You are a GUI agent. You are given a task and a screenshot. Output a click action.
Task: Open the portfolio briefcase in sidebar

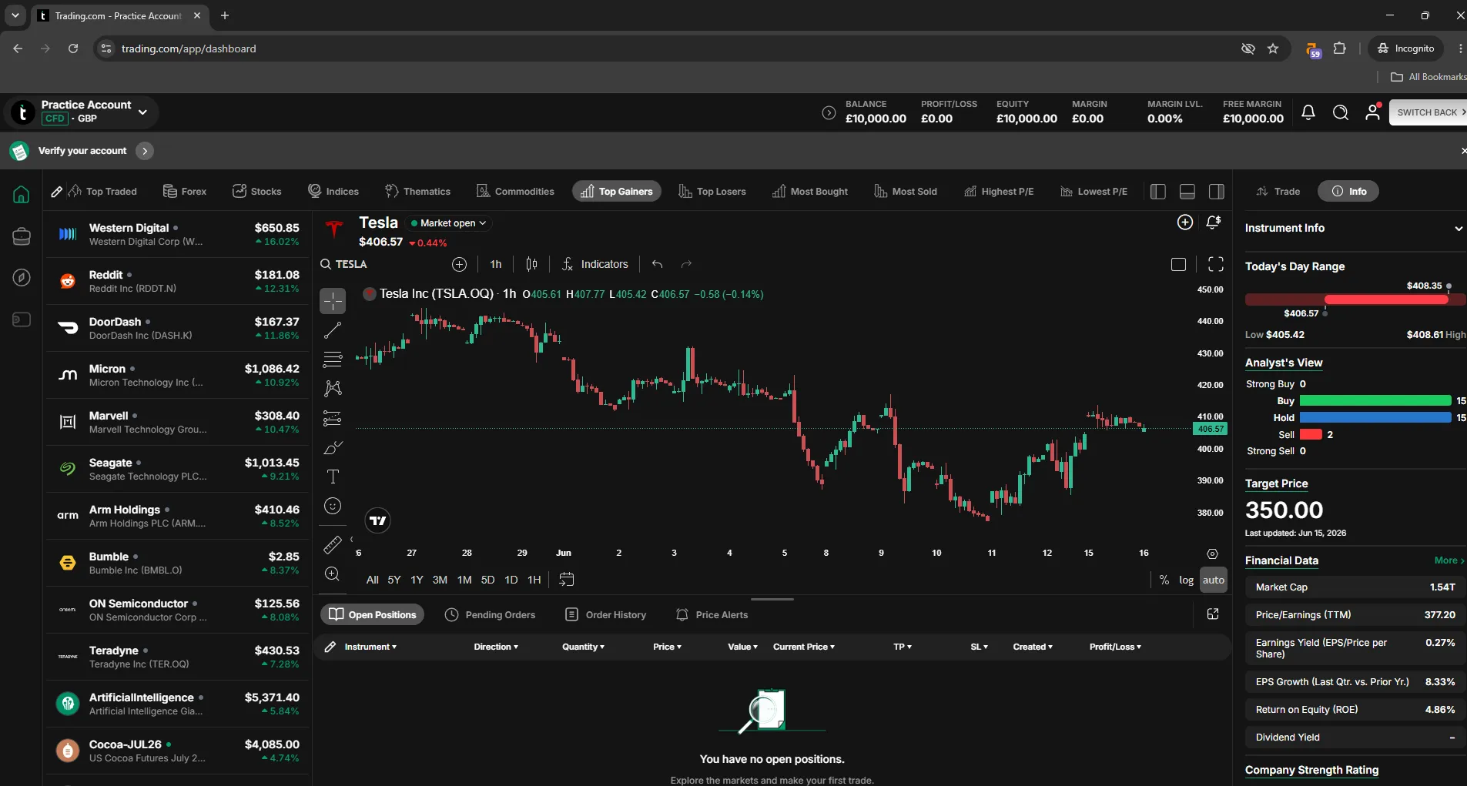coord(22,236)
